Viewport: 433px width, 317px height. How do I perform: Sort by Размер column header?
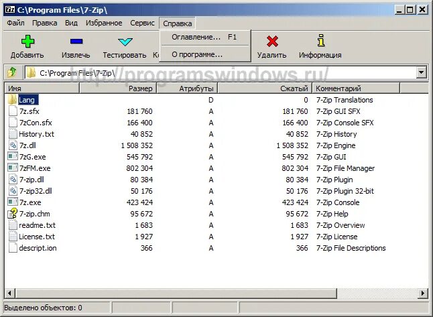click(118, 88)
